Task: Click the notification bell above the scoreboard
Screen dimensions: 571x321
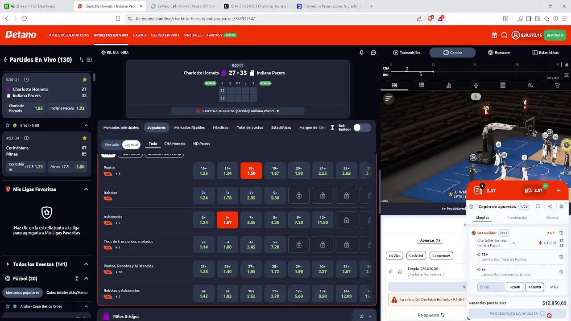Action: 361,53
